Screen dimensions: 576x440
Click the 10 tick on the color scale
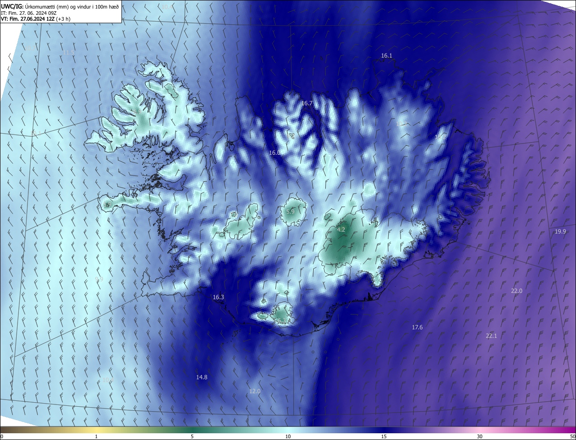pos(288,436)
